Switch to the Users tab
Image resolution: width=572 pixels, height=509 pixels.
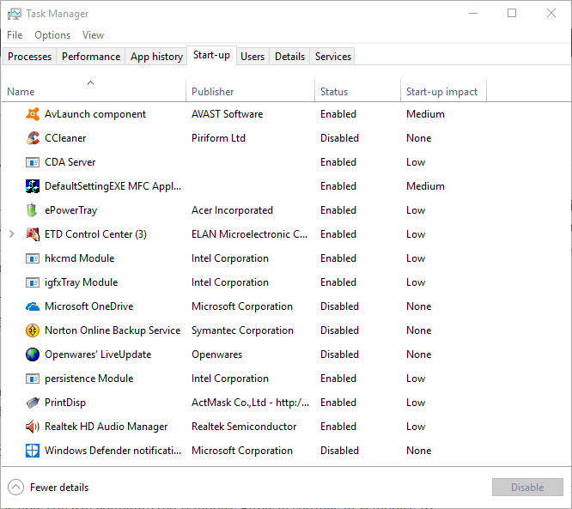coord(253,57)
